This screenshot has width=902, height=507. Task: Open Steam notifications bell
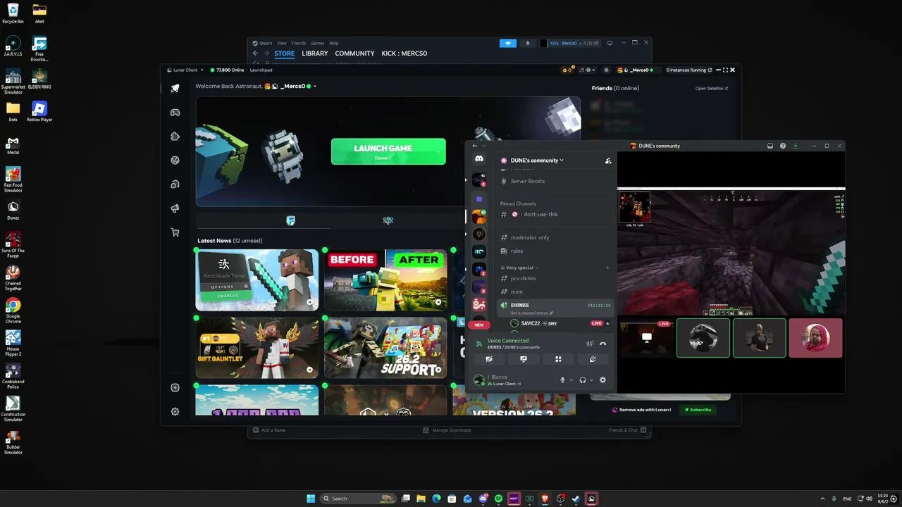coord(528,43)
